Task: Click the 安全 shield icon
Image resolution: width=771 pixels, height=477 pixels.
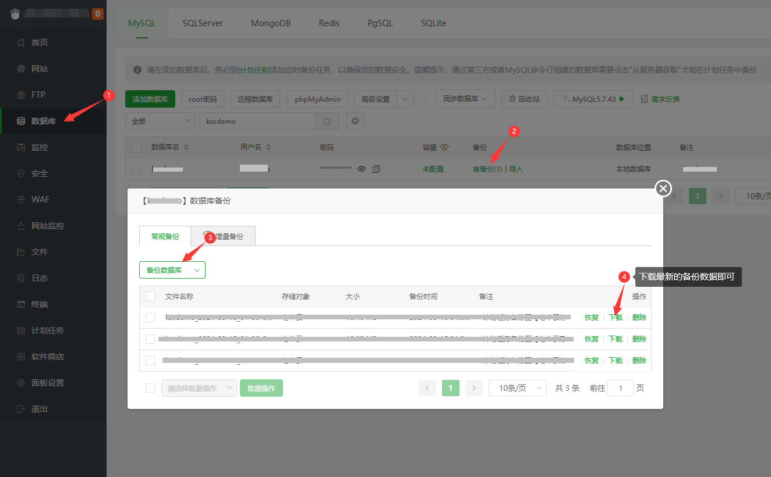Action: 21,173
